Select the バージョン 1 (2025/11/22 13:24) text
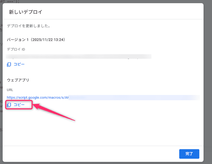This screenshot has height=164, width=212. coord(36,40)
